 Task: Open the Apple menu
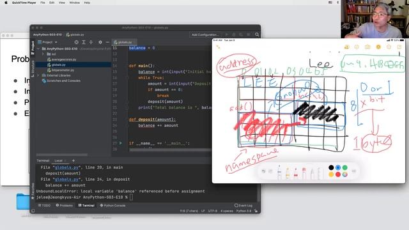(6, 3)
